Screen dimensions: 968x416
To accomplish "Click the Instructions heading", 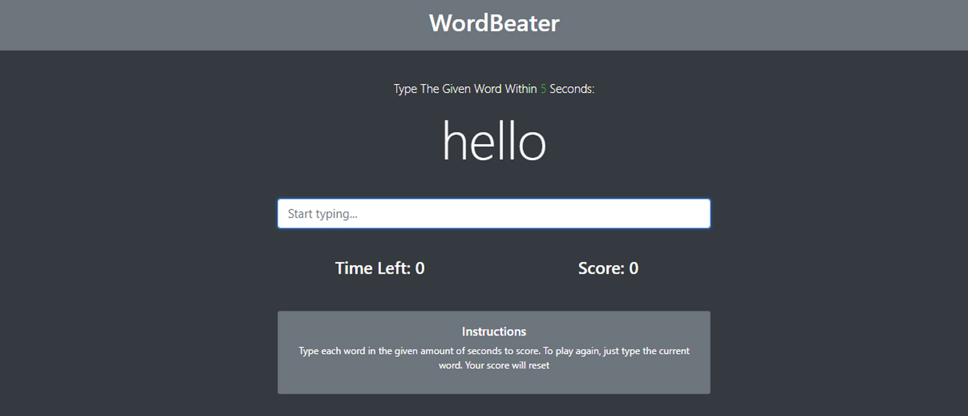I will point(493,331).
